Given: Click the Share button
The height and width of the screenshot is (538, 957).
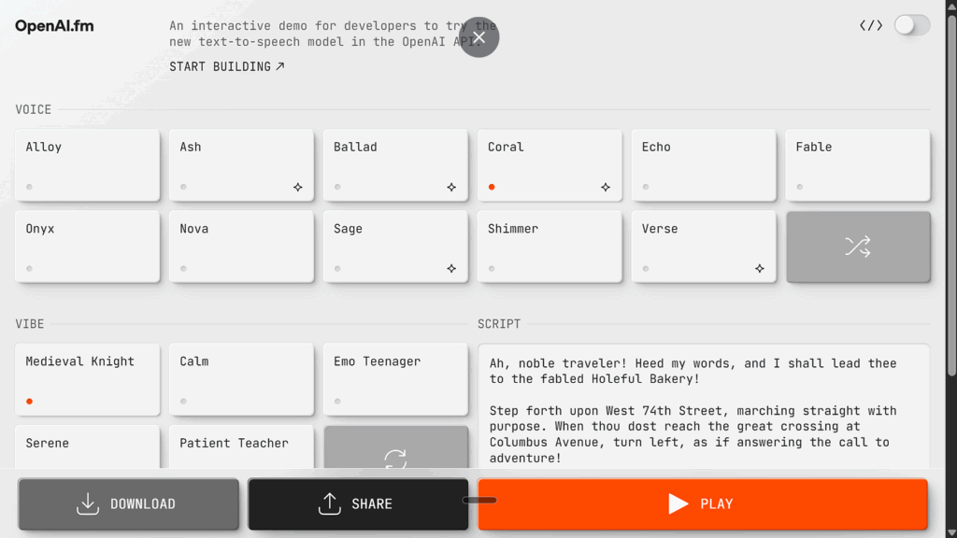Looking at the screenshot, I should 358,503.
